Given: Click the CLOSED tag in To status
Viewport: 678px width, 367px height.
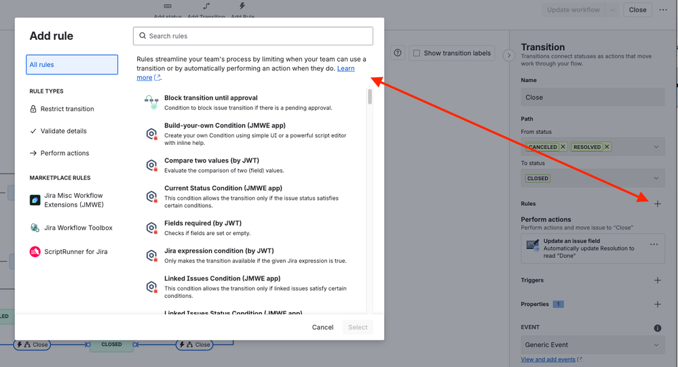Looking at the screenshot, I should click(x=538, y=178).
